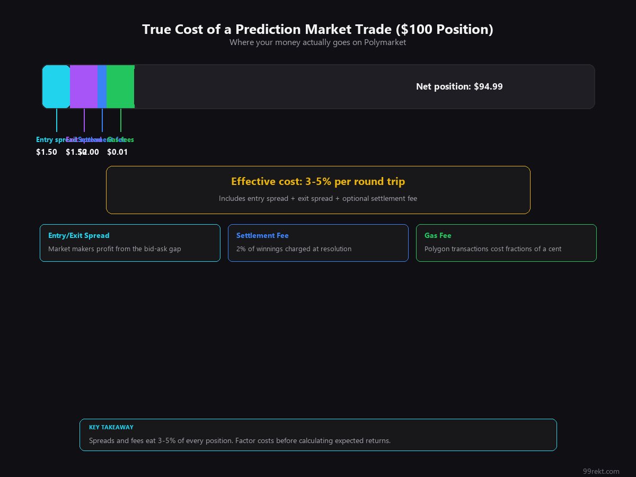Viewport: 636px width, 477px height.
Task: Click the True Cost of a Prediction Market Trade title
Action: (317, 30)
